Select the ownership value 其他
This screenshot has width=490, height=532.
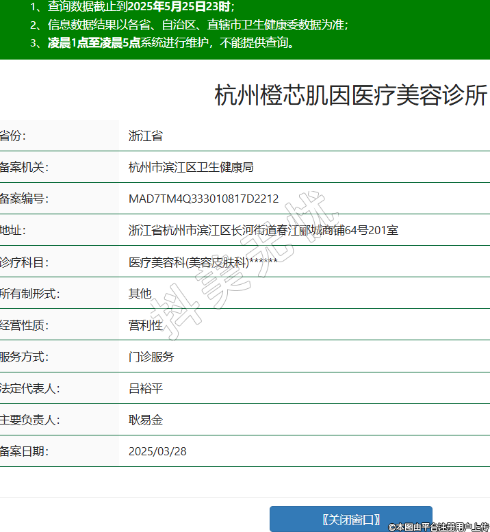pyautogui.click(x=140, y=294)
